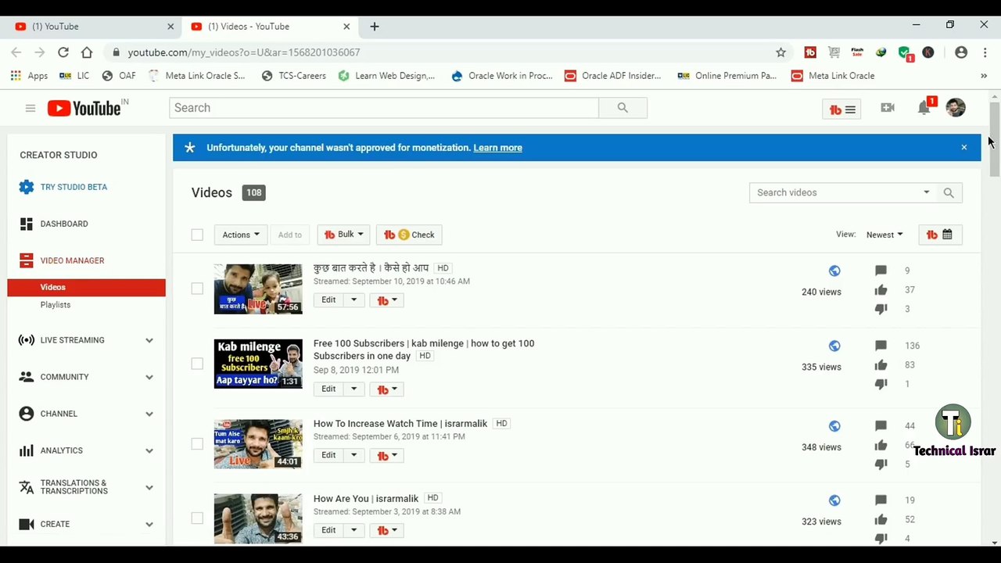Bookmark this page with the star
Viewport: 1001px width, 563px height.
pos(780,52)
